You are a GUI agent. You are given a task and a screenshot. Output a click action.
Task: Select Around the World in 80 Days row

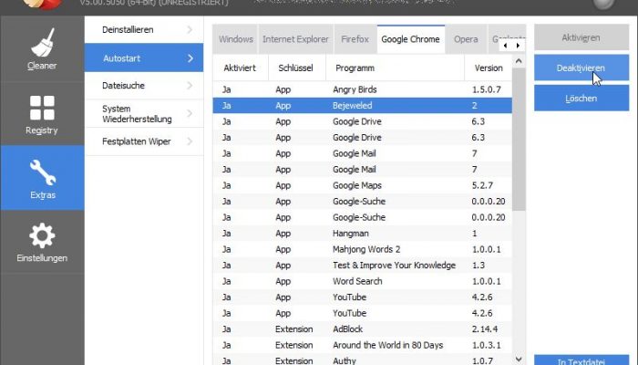click(x=362, y=345)
